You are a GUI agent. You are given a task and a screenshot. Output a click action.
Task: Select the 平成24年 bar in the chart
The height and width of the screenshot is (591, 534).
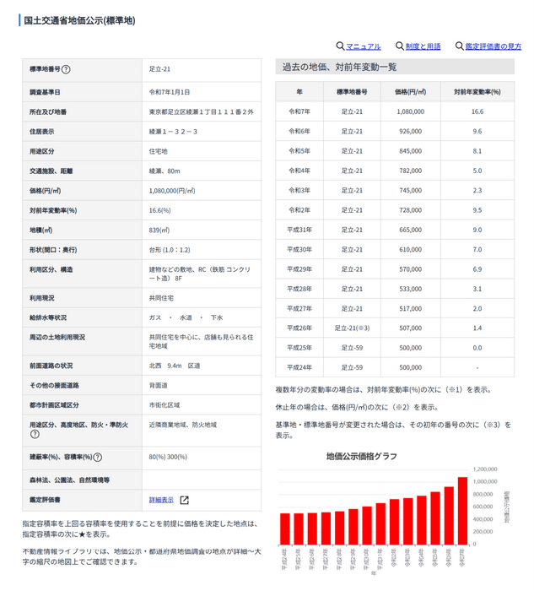(284, 529)
